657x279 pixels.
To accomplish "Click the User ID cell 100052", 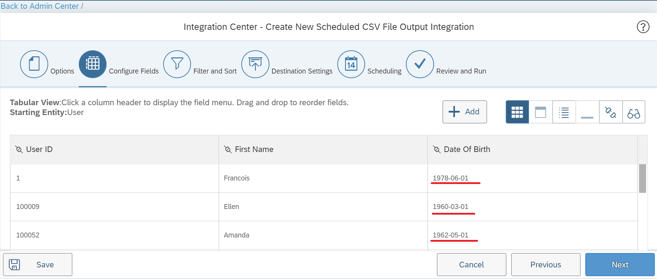I will click(x=114, y=235).
